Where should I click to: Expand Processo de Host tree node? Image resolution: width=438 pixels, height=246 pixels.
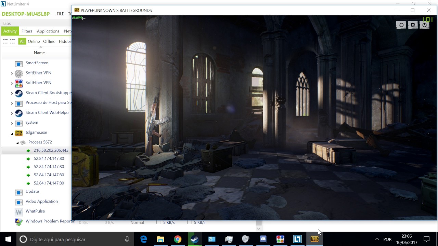(x=12, y=104)
